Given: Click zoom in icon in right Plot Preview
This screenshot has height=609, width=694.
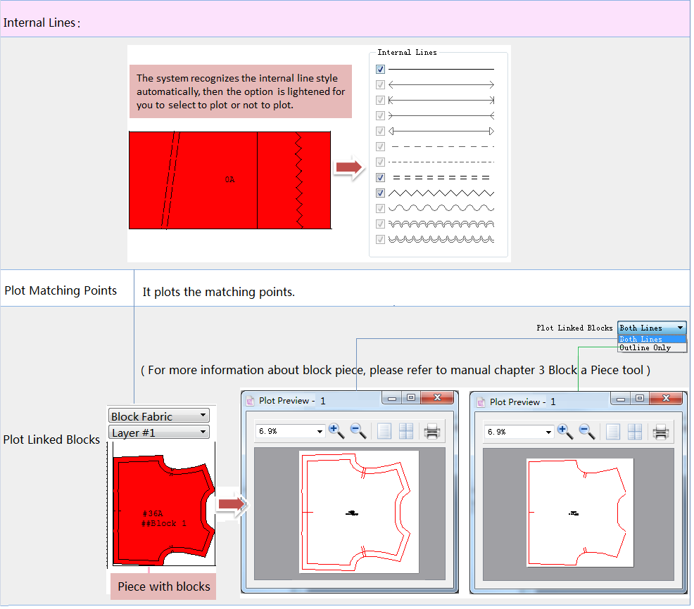Looking at the screenshot, I should [x=564, y=432].
